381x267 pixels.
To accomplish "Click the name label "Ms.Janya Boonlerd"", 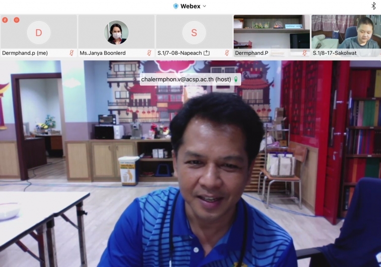I will coord(103,53).
